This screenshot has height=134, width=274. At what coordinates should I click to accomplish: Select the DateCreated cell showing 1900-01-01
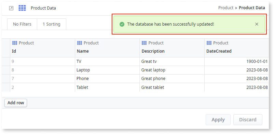click(x=237, y=62)
